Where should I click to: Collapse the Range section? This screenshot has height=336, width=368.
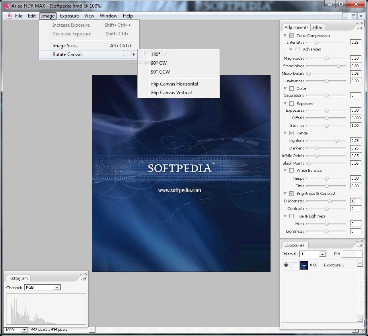pyautogui.click(x=285, y=133)
